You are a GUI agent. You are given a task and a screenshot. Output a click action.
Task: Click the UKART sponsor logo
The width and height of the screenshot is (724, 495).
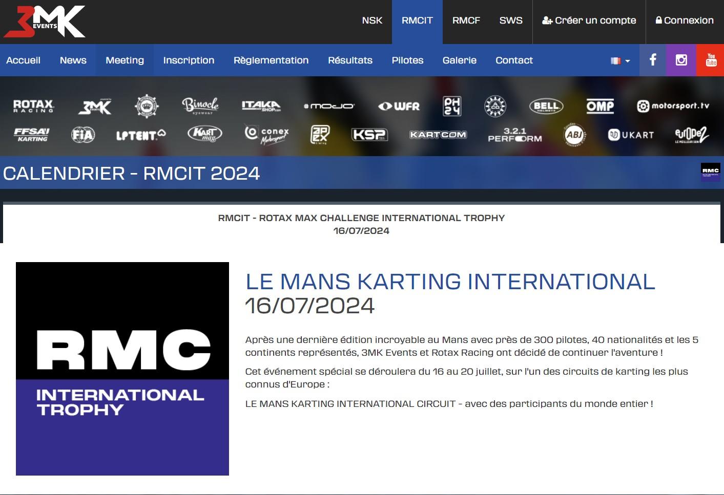(x=631, y=135)
